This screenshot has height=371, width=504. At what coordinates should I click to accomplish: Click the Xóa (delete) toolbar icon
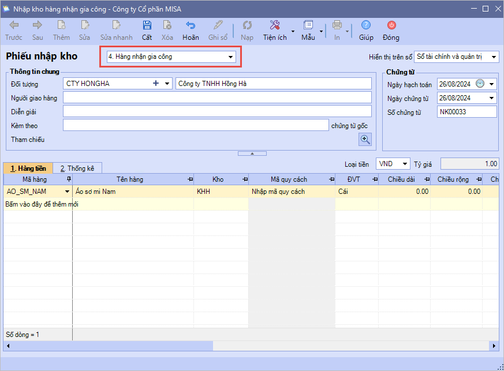click(167, 25)
